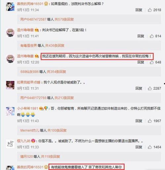Like the comment with 814 likes
Image resolution: width=165 pixels, height=170 pixels.
click(151, 36)
